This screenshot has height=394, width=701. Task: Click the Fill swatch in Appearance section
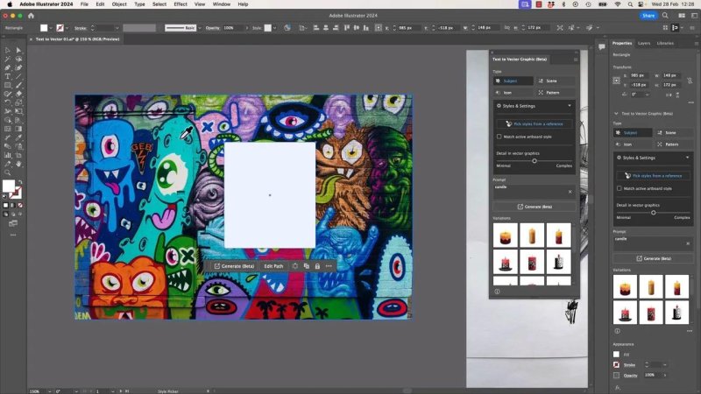click(x=617, y=355)
